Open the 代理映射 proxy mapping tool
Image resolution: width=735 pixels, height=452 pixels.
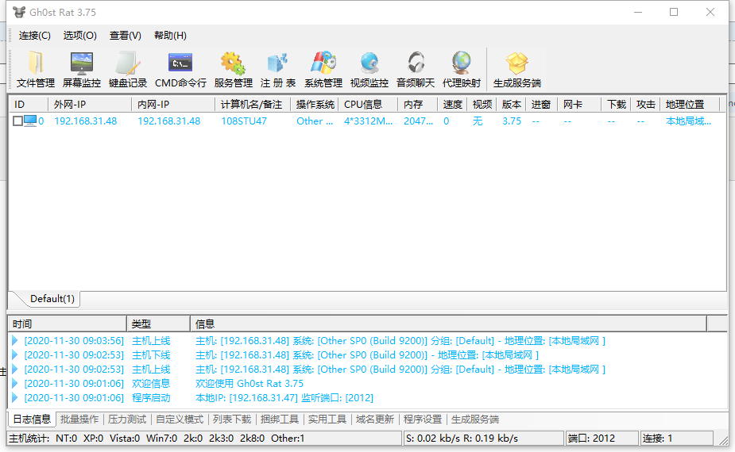coord(461,69)
